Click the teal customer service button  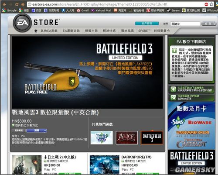[x=147, y=24]
